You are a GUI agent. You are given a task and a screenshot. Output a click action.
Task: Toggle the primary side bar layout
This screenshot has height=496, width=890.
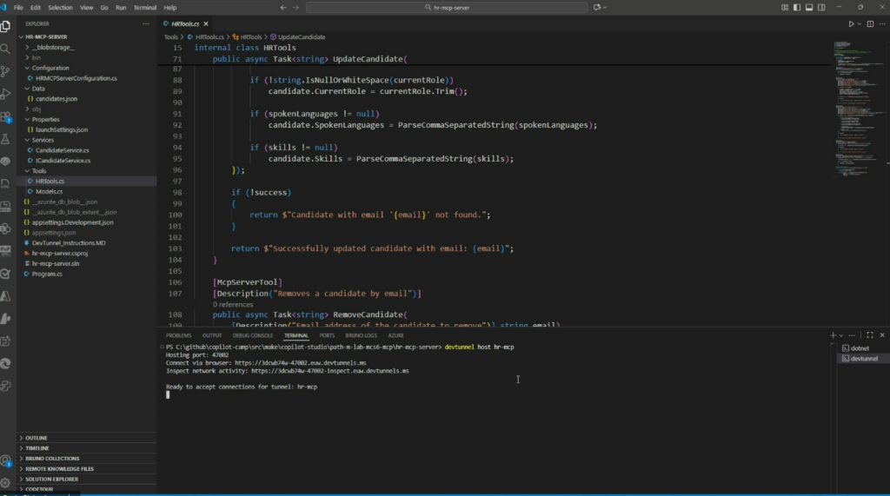click(x=795, y=7)
